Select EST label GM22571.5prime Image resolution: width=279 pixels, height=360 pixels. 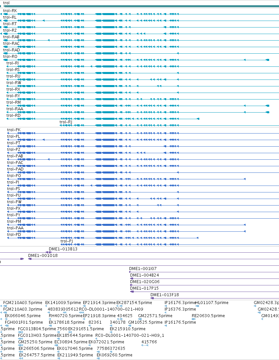[x=155, y=316]
